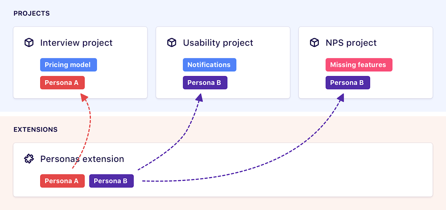Select the Missing features tag
The image size is (446, 210).
[x=359, y=65]
